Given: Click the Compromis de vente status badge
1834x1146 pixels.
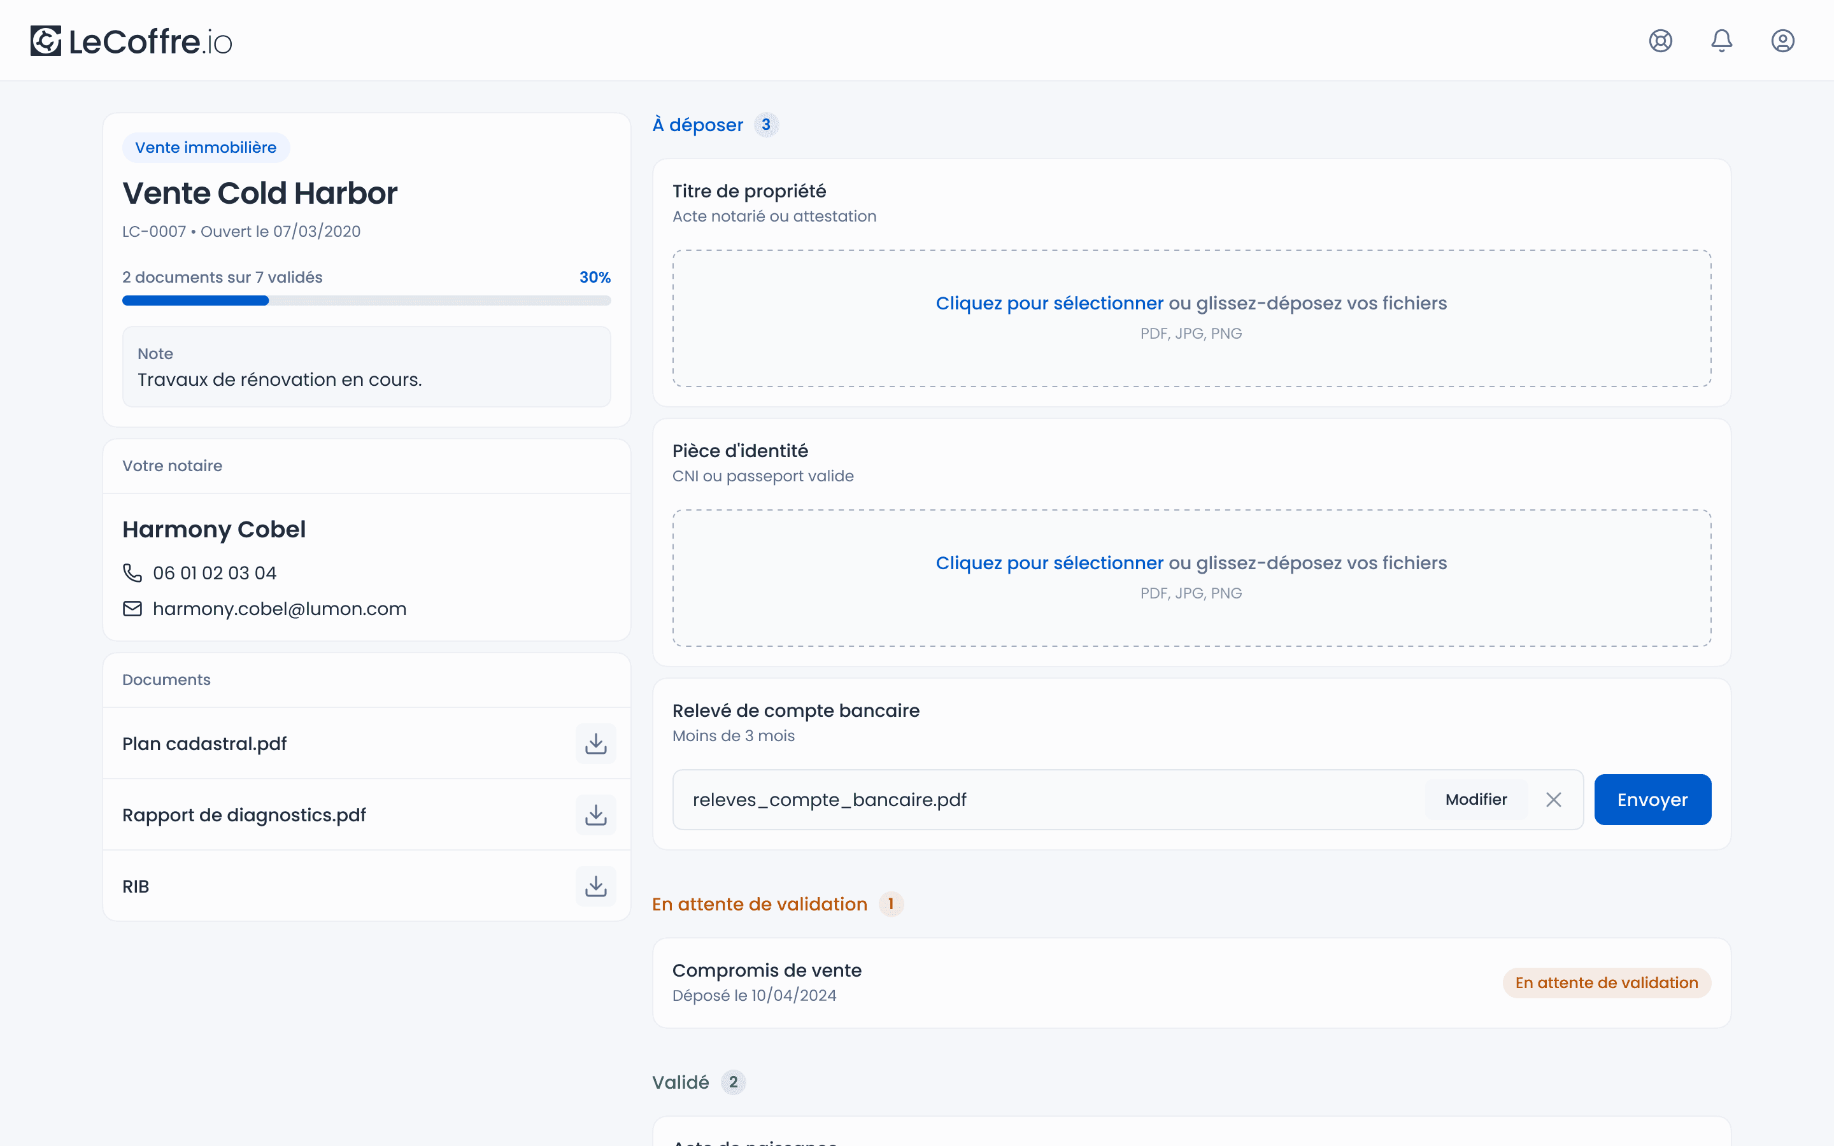Looking at the screenshot, I should tap(1607, 983).
